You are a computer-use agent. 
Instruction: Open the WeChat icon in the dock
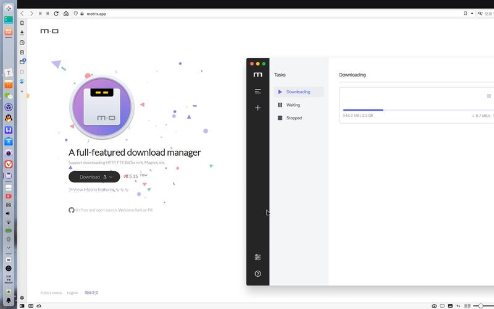tap(9, 96)
